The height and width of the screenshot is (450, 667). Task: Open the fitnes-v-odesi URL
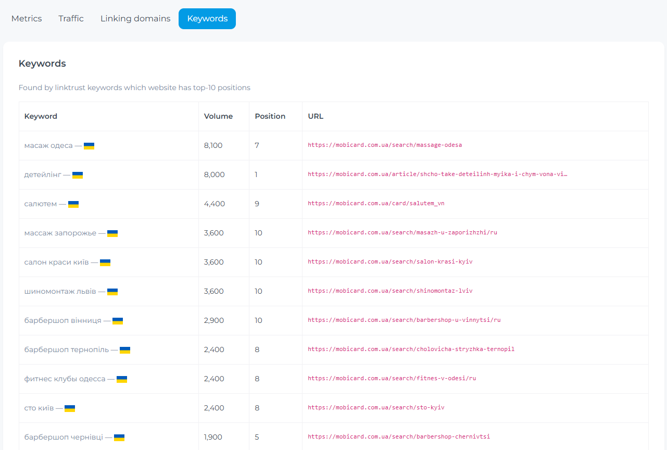pyautogui.click(x=392, y=379)
